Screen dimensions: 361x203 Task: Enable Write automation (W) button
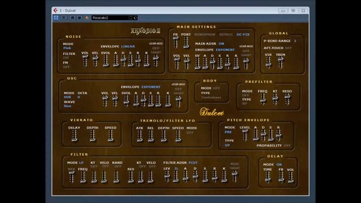80,17
